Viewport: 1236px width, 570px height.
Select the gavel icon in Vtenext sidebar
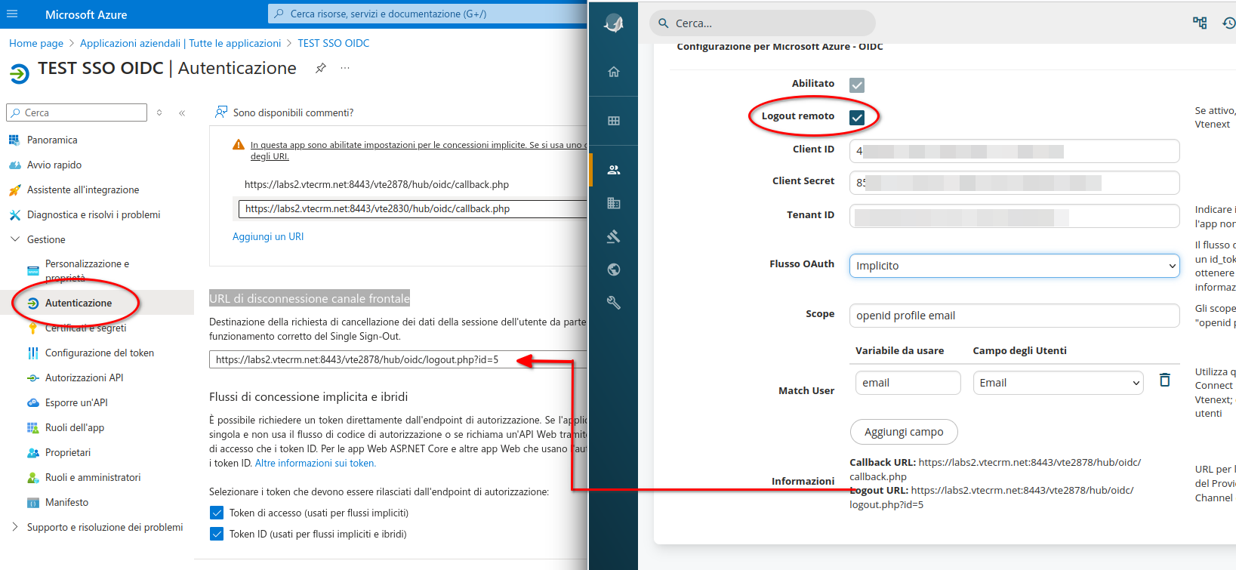click(x=614, y=236)
